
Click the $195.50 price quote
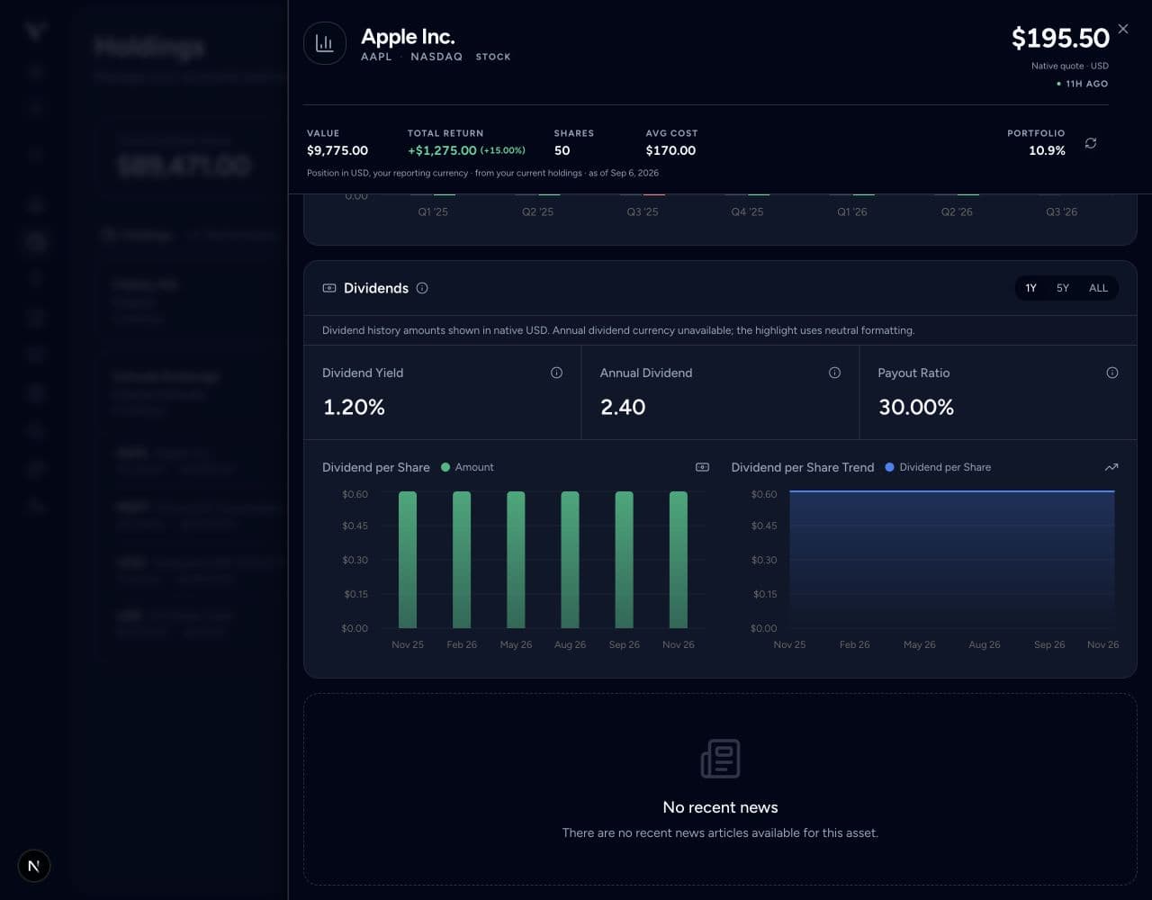pyautogui.click(x=1060, y=38)
